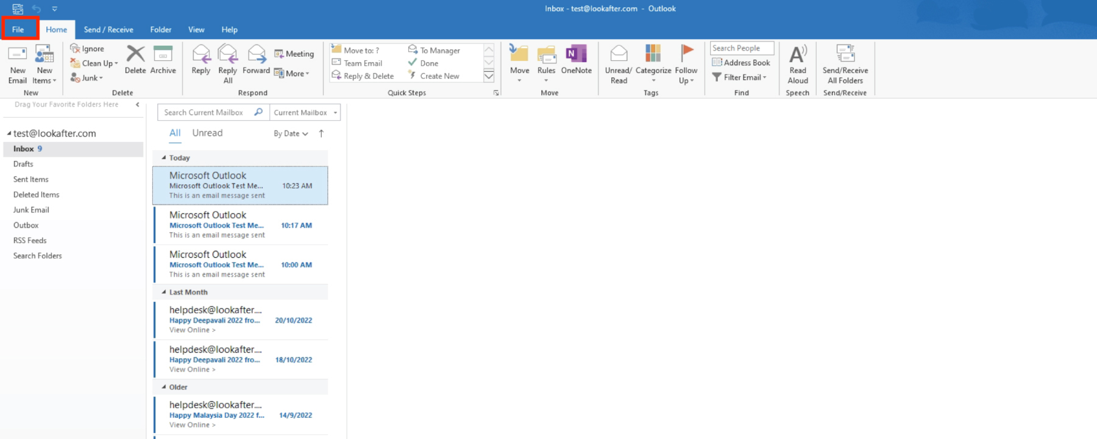Image resolution: width=1097 pixels, height=439 pixels.
Task: Send message to OneNote
Action: (x=576, y=55)
